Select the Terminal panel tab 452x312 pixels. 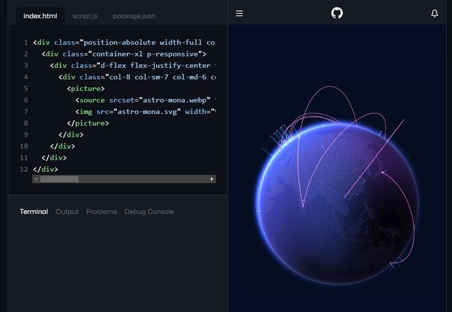[34, 212]
